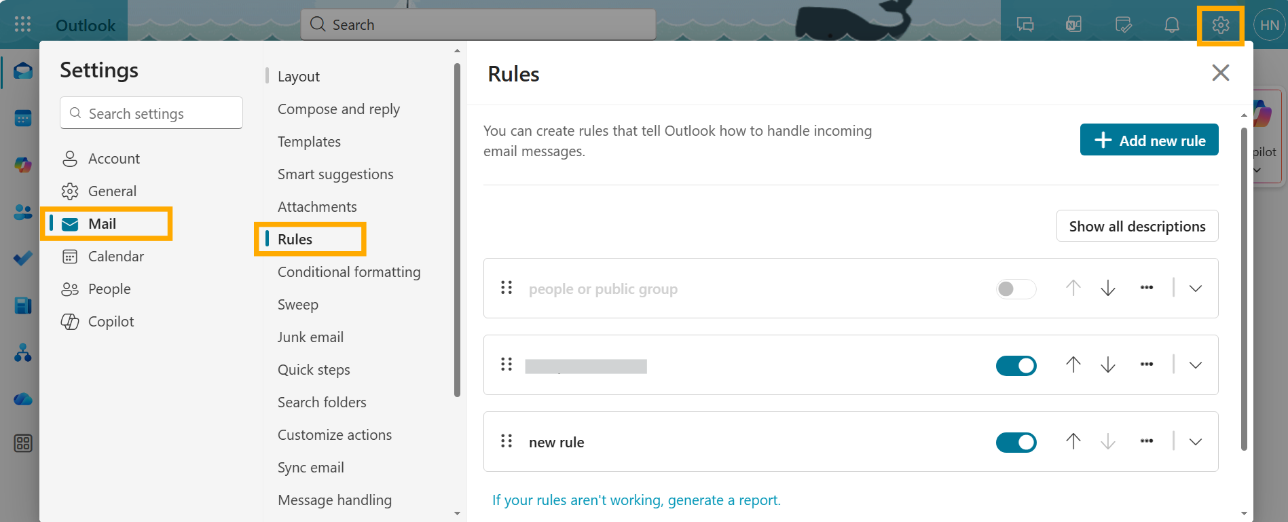The height and width of the screenshot is (522, 1288).
Task: Open Conditional formatting settings
Action: (349, 272)
